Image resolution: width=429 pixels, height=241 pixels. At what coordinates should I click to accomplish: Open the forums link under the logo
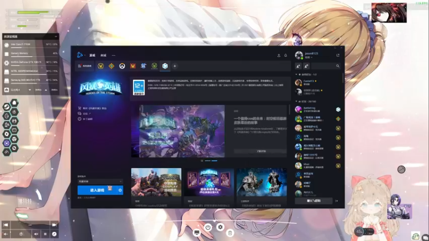(84, 114)
